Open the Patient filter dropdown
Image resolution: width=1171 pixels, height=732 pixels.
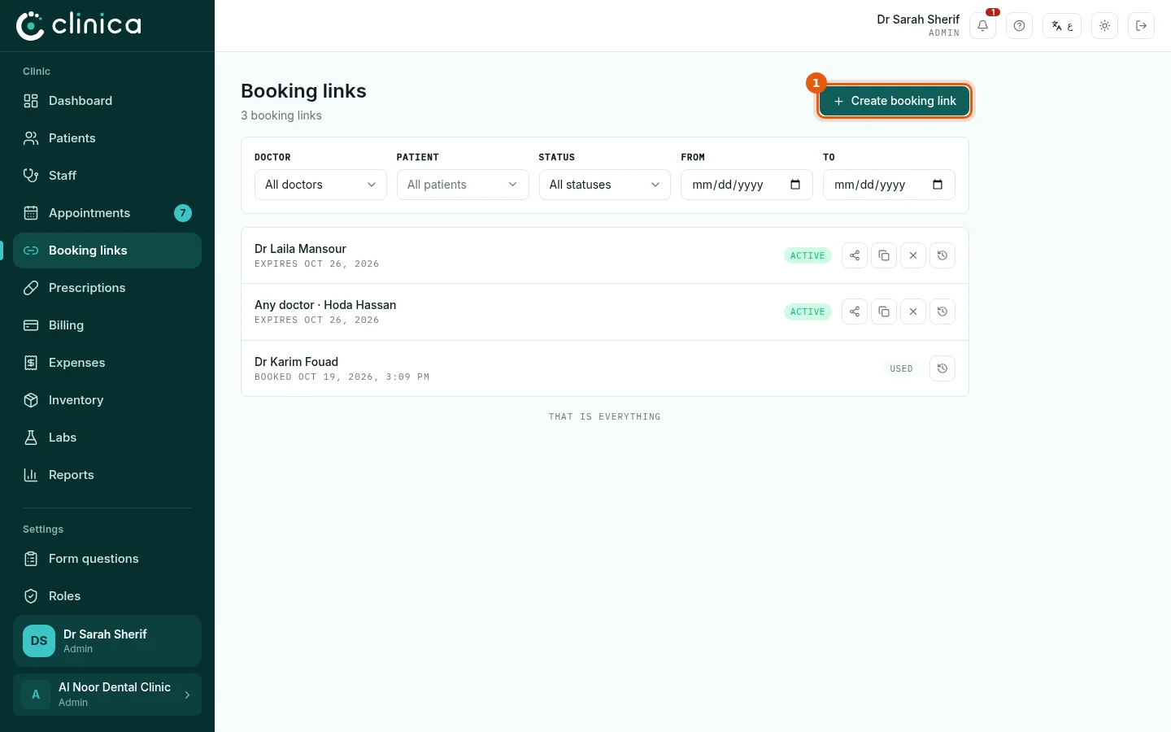pyautogui.click(x=463, y=185)
